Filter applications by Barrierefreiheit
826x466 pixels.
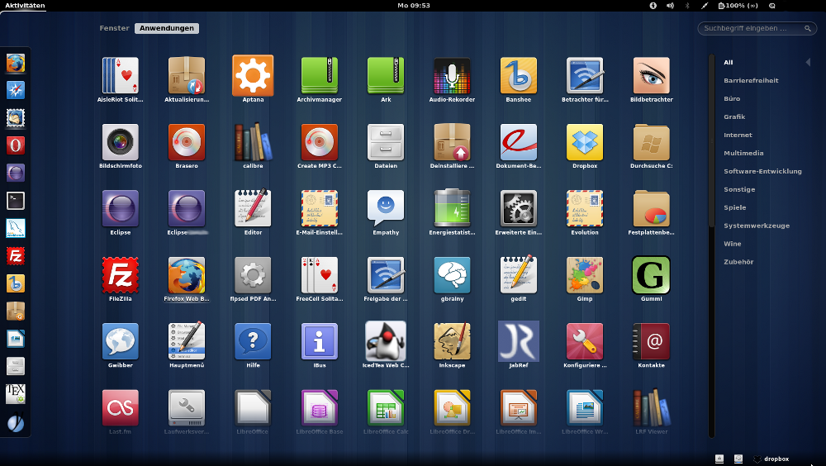751,81
